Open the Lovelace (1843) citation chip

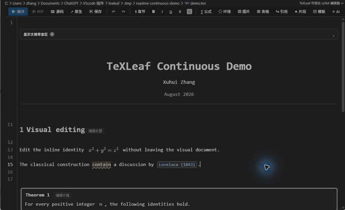click(x=177, y=165)
